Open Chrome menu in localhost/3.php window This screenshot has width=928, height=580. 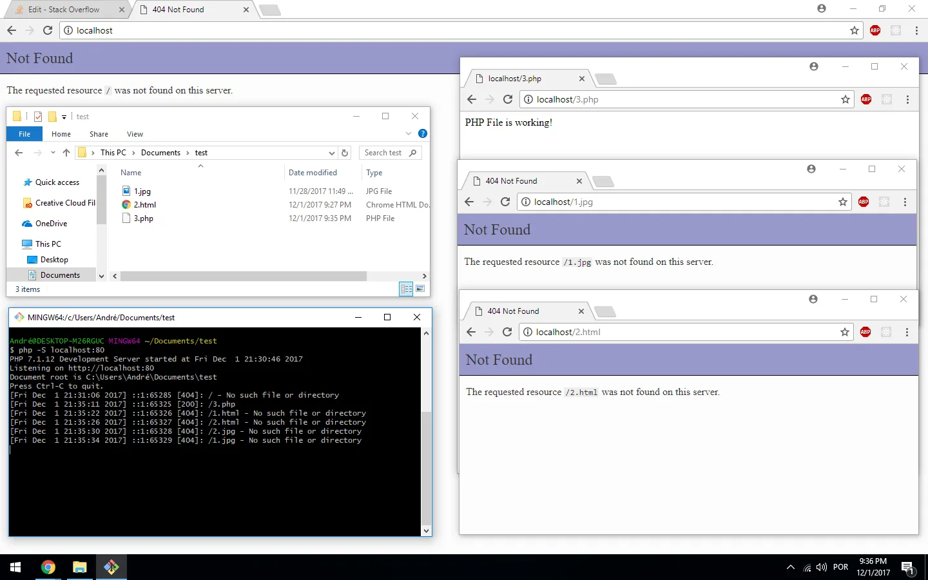[907, 99]
